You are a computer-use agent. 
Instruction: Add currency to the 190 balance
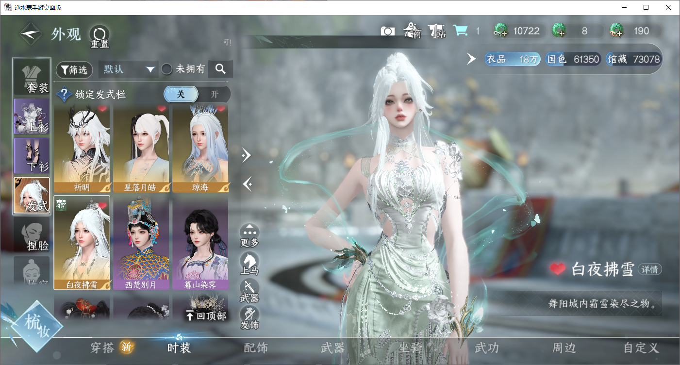pyautogui.click(x=616, y=31)
